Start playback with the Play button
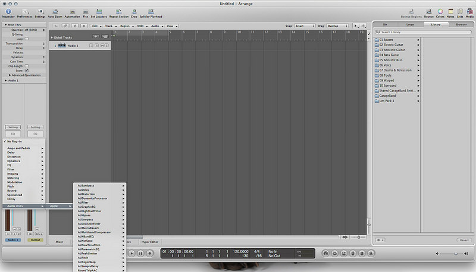This screenshot has height=272, width=476. pos(131,253)
